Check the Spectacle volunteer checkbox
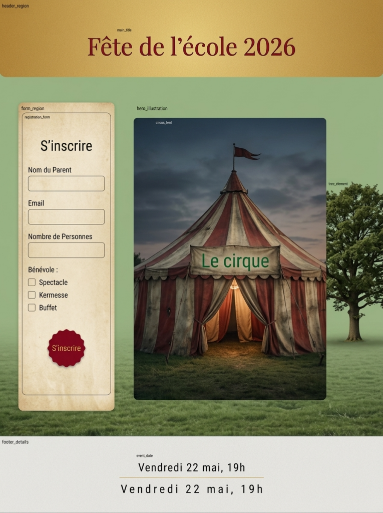 tap(32, 283)
